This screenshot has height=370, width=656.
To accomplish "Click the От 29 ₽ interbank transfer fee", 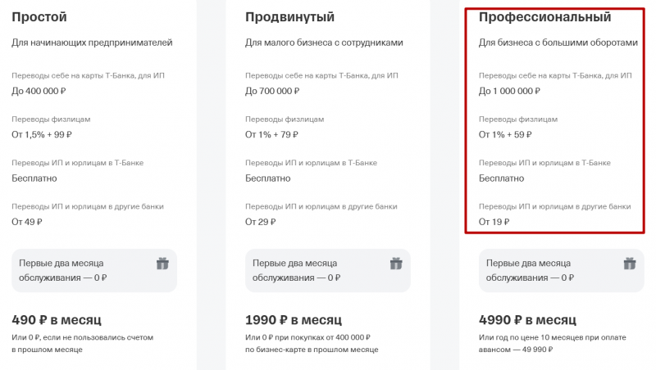I will (260, 221).
